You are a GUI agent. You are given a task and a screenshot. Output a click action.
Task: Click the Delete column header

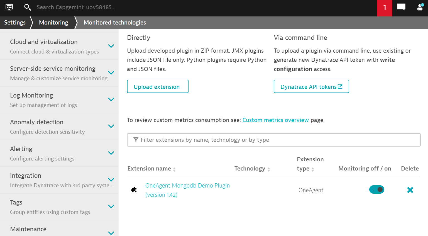(x=410, y=169)
